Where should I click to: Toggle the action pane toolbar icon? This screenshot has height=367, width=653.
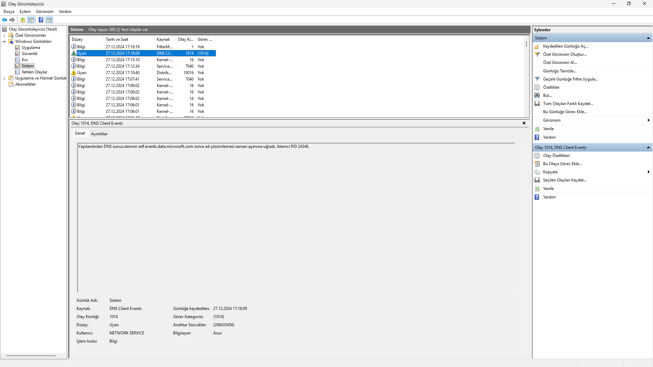49,20
